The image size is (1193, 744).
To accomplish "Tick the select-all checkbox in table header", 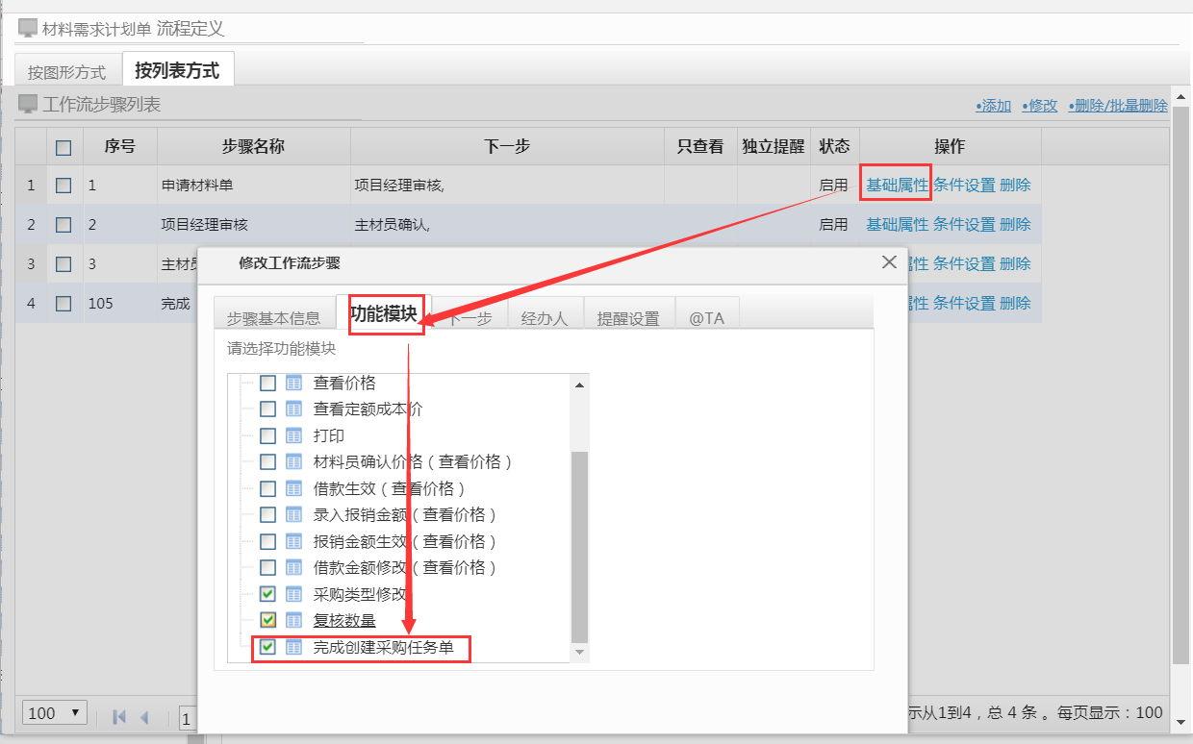I will pyautogui.click(x=63, y=147).
